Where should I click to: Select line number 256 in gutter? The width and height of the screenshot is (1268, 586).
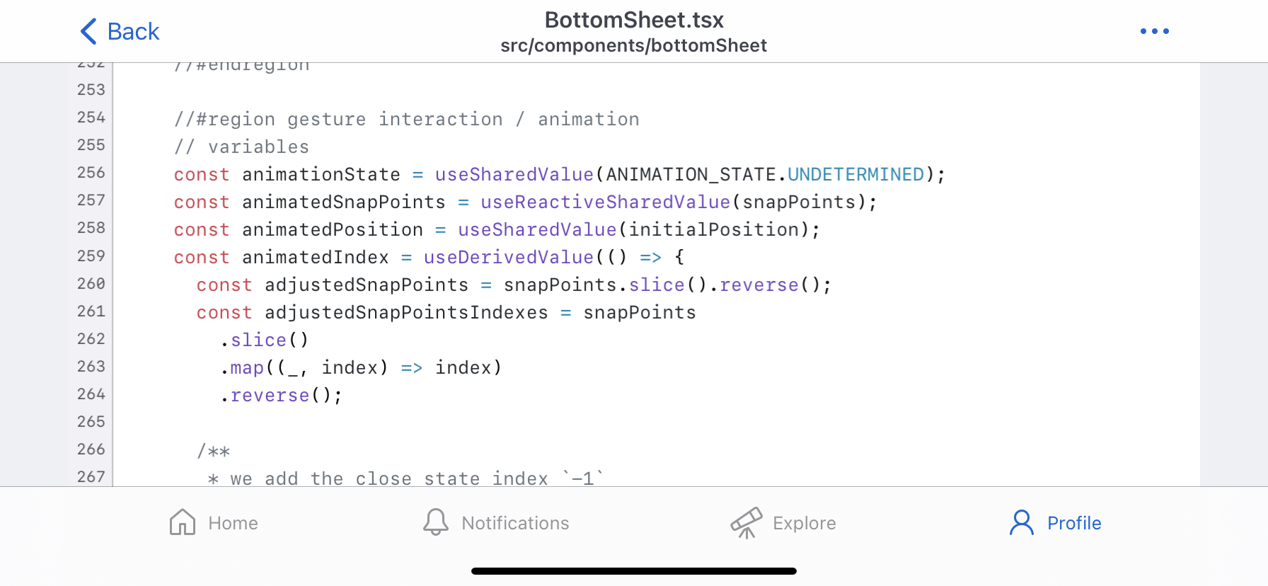[x=91, y=173]
